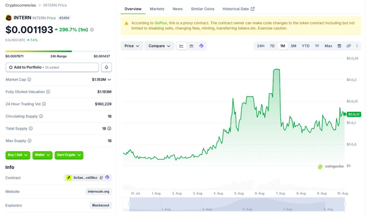The image size is (368, 215).
Task: Click the warning triangle icon in notice
Action: pyautogui.click(x=126, y=23)
